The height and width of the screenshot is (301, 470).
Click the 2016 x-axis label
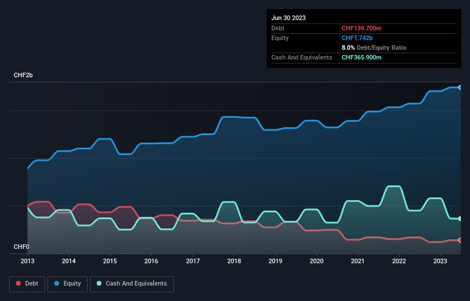(x=151, y=261)
